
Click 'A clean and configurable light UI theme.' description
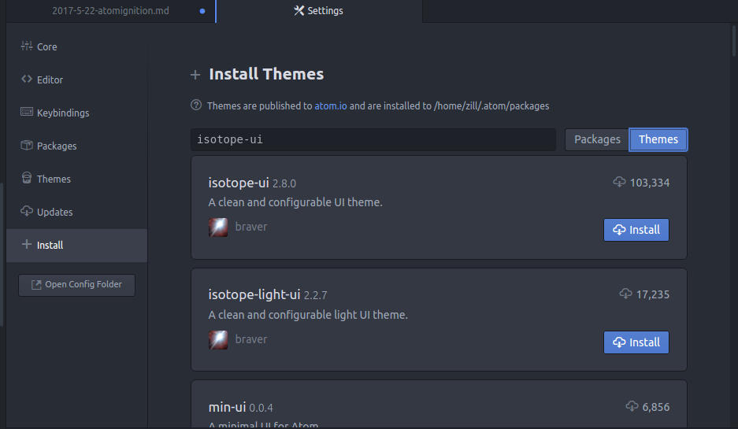tap(308, 315)
